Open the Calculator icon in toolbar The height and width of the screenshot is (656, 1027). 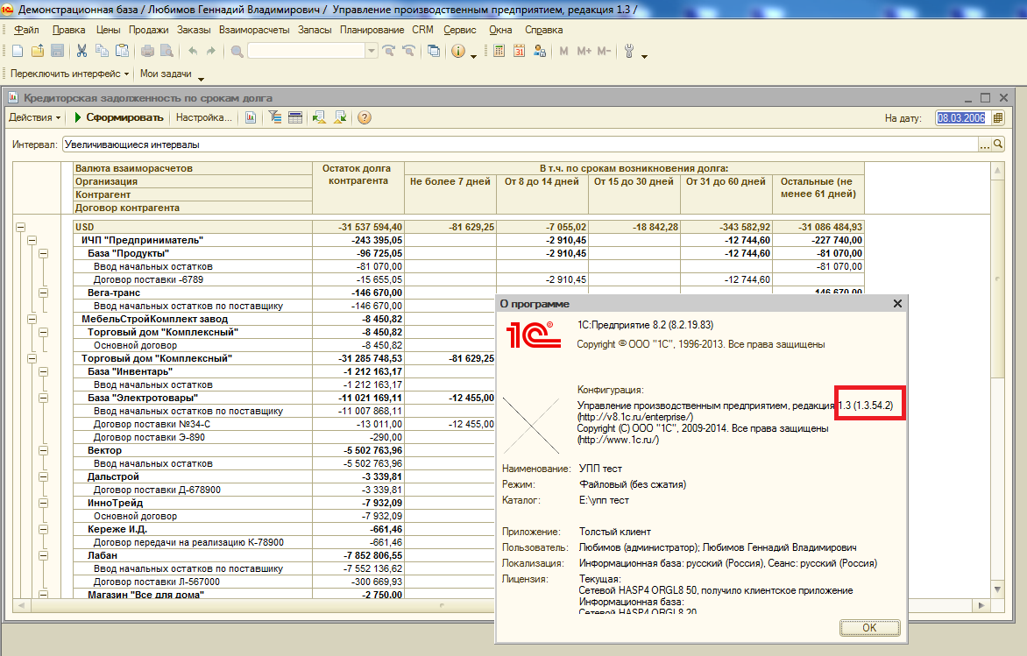coord(499,51)
